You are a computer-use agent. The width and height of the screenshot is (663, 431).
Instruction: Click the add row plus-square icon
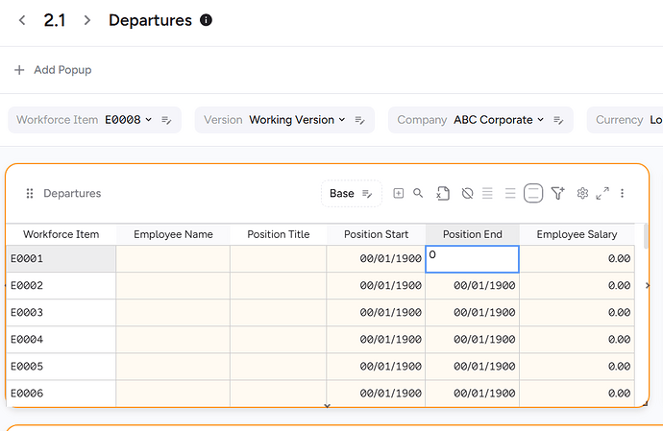pyautogui.click(x=399, y=194)
